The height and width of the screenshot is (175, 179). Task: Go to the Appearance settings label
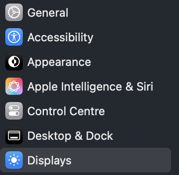59,62
